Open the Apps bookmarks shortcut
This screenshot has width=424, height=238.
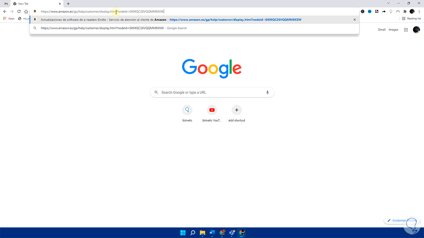click(x=9, y=18)
